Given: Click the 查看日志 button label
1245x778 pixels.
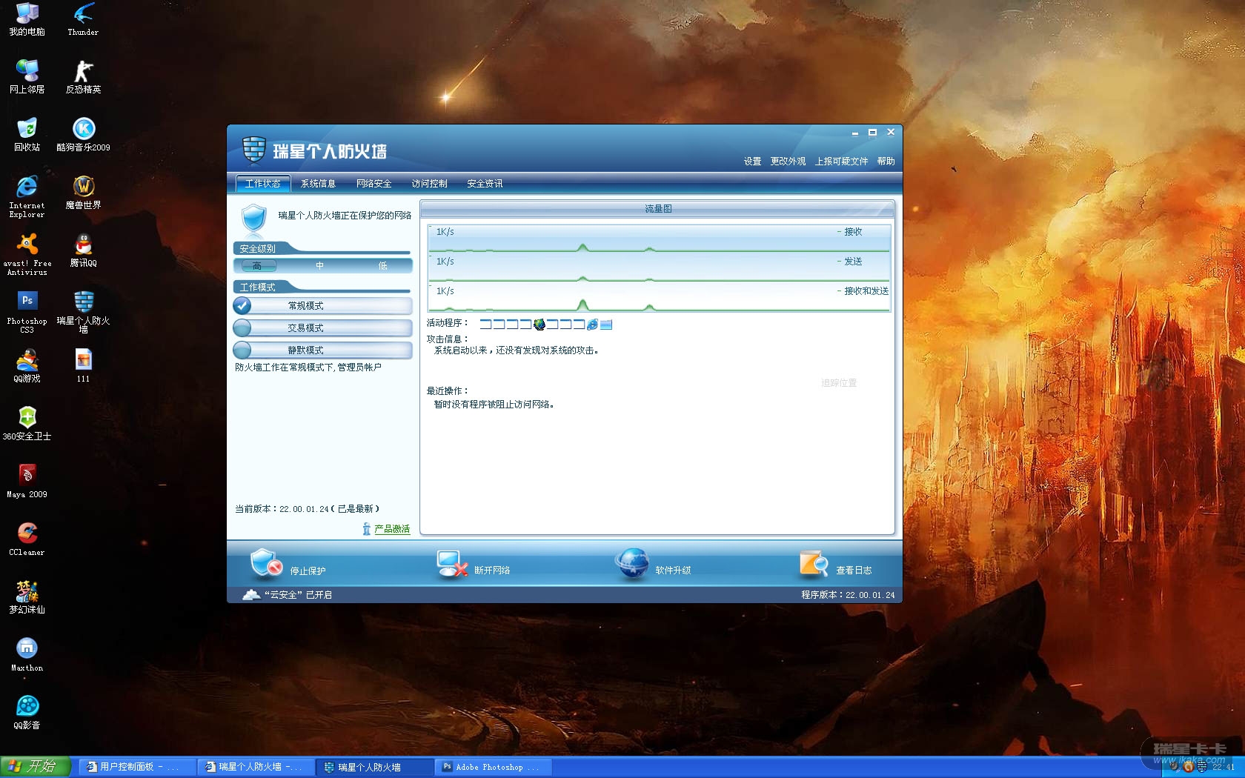Looking at the screenshot, I should tap(854, 571).
